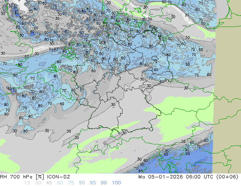
Task: Click legend value '15' in the color scale
Action: point(27,183)
